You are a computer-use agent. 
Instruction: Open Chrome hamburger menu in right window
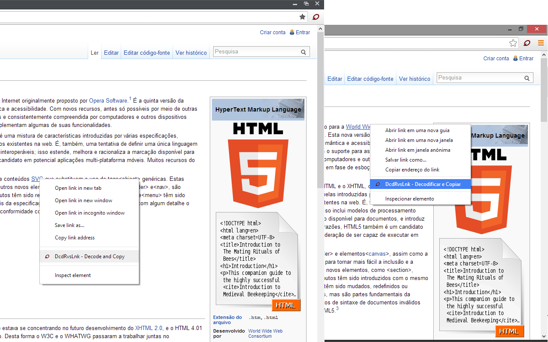pos(541,43)
